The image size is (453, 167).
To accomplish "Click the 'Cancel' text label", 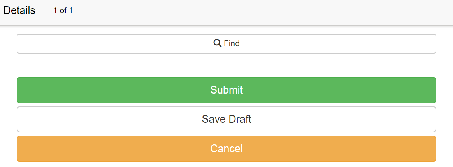I will coord(226,149).
